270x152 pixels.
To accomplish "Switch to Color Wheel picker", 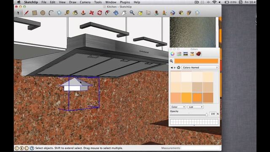I will click(x=173, y=54).
